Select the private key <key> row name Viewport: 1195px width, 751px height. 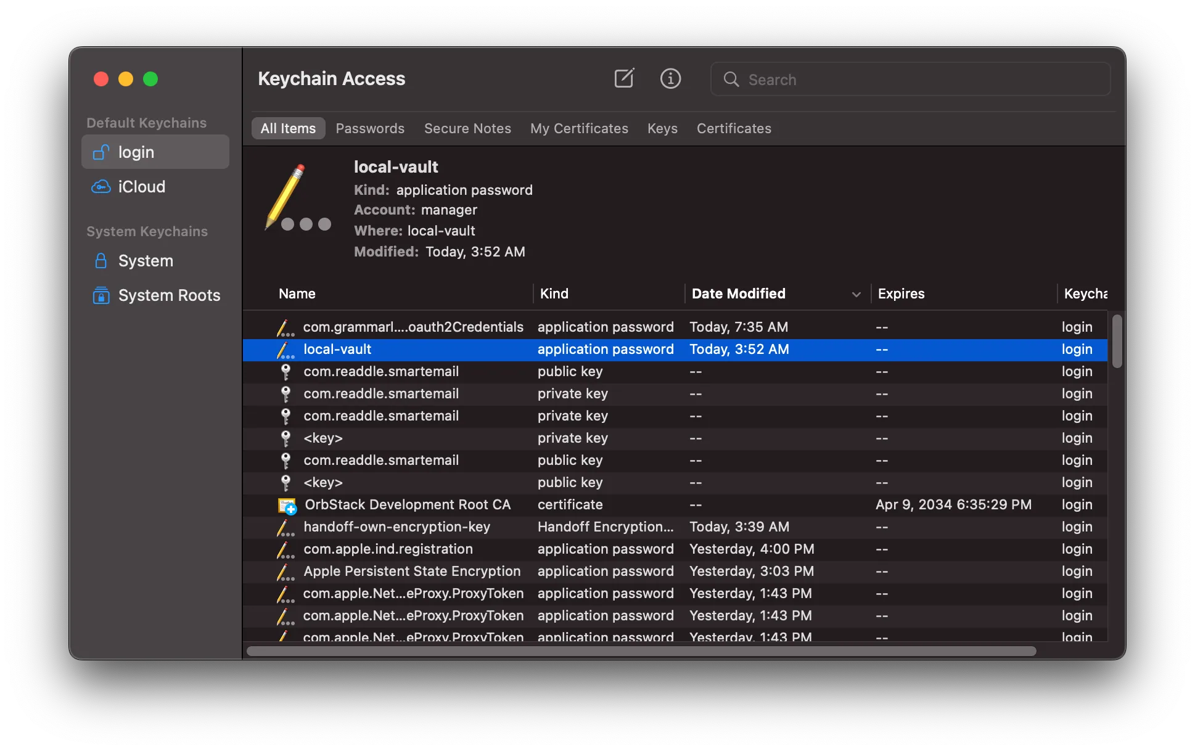point(323,438)
